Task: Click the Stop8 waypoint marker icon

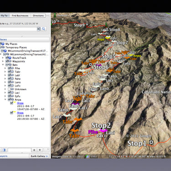Action: [x=107, y=29]
